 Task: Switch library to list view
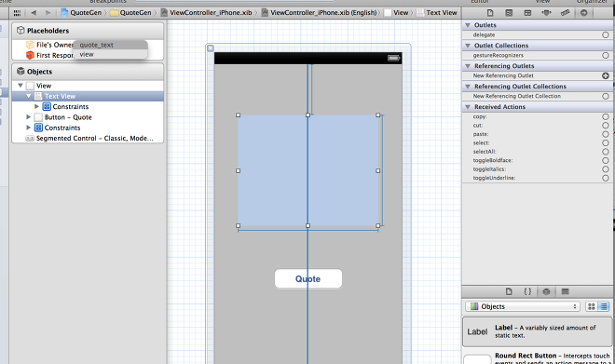pyautogui.click(x=603, y=306)
